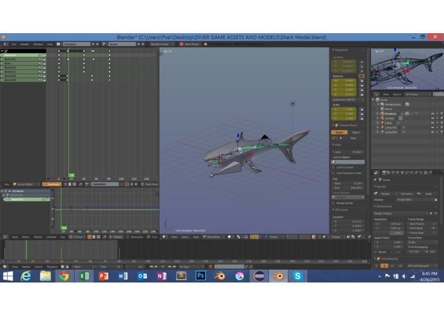Image resolution: width=444 pixels, height=315 pixels.
Task: Toggle Lamp.002 visibility eye in outliner
Action: (433, 132)
